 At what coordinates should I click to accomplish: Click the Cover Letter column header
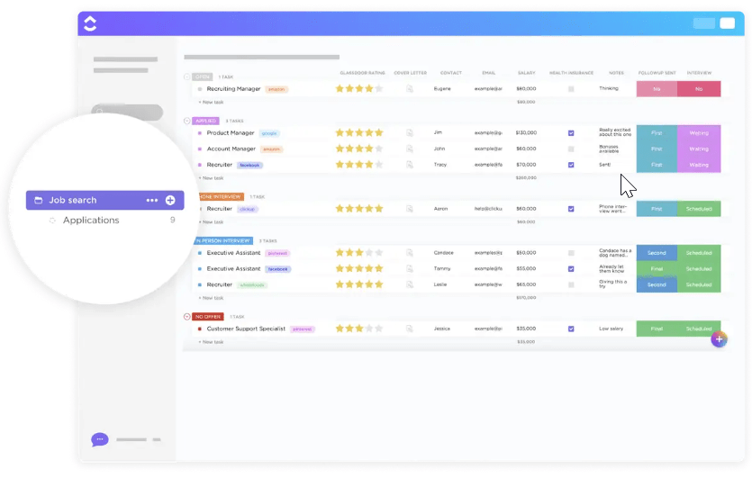(x=410, y=73)
